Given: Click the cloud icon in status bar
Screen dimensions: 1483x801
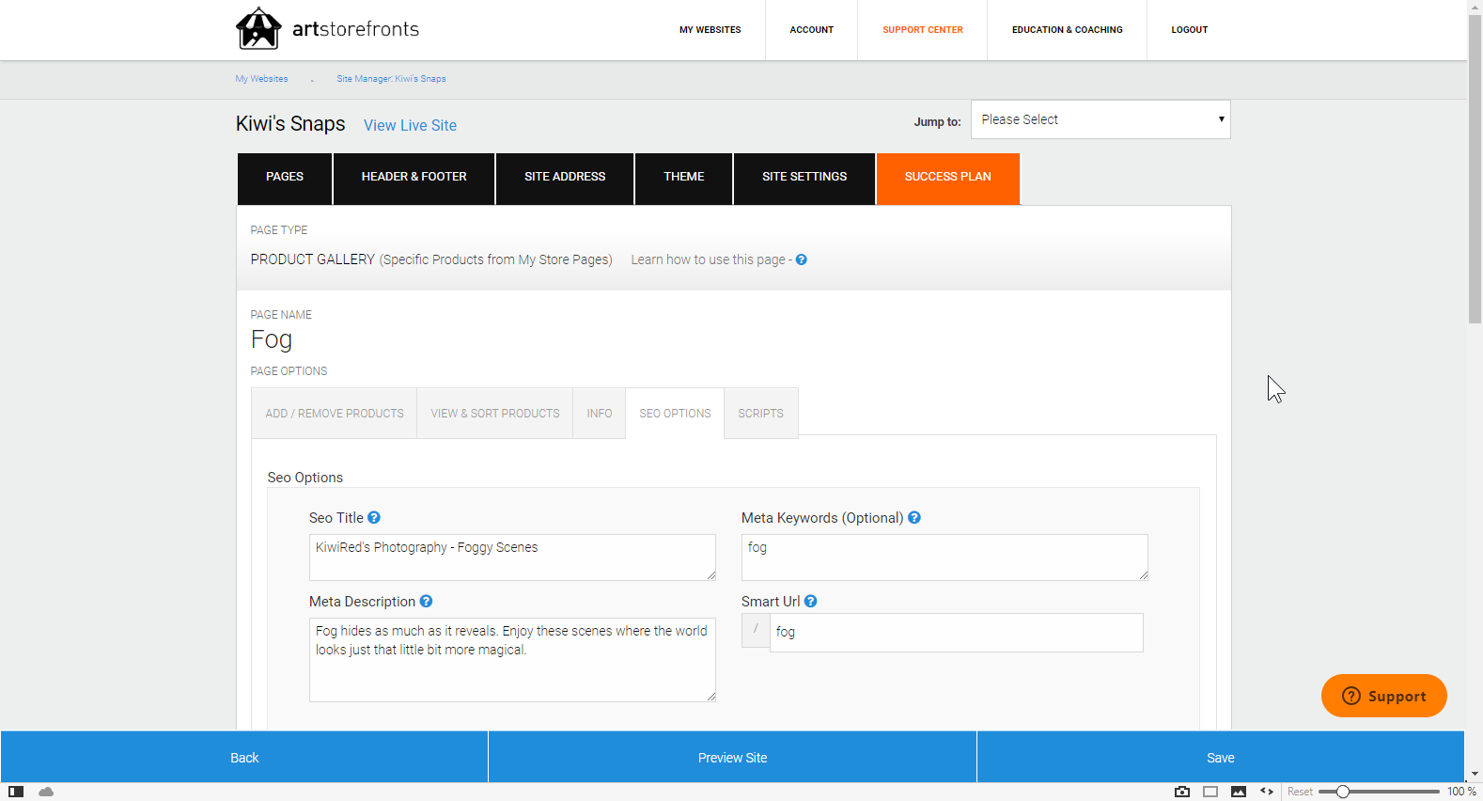Looking at the screenshot, I should point(46,792).
